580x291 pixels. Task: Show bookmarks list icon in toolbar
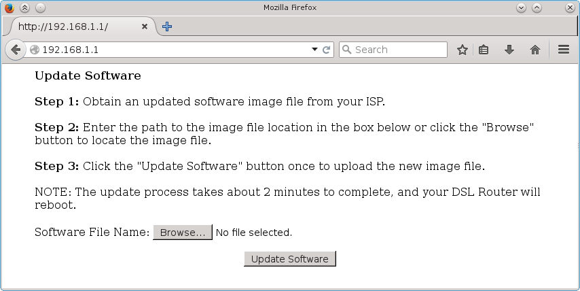pos(484,50)
